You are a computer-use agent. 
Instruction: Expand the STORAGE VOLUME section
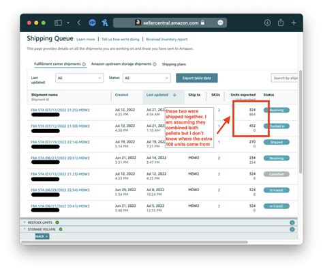tap(25, 229)
